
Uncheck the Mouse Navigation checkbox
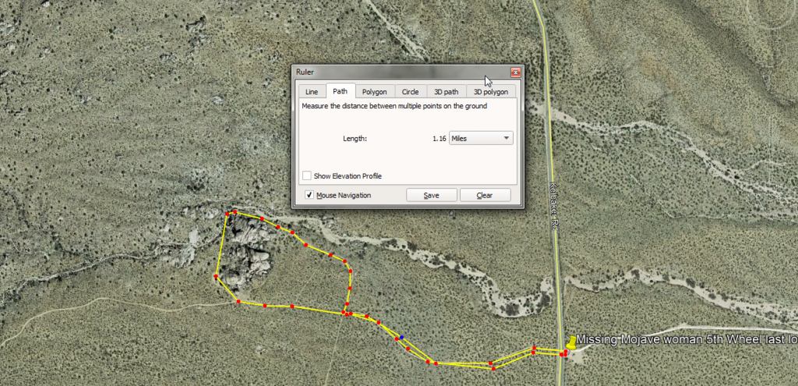click(x=309, y=195)
